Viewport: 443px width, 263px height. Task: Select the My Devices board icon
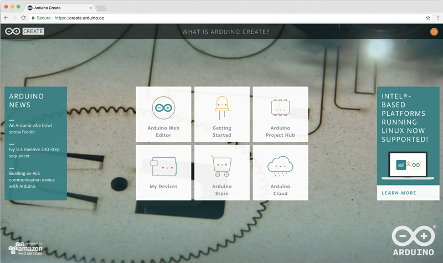[163, 166]
